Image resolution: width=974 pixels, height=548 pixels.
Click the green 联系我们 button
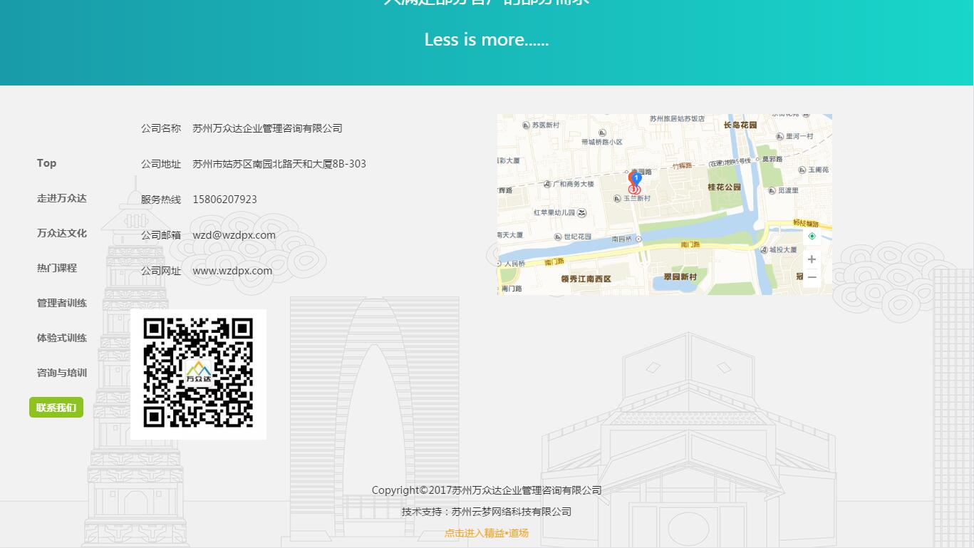(56, 408)
